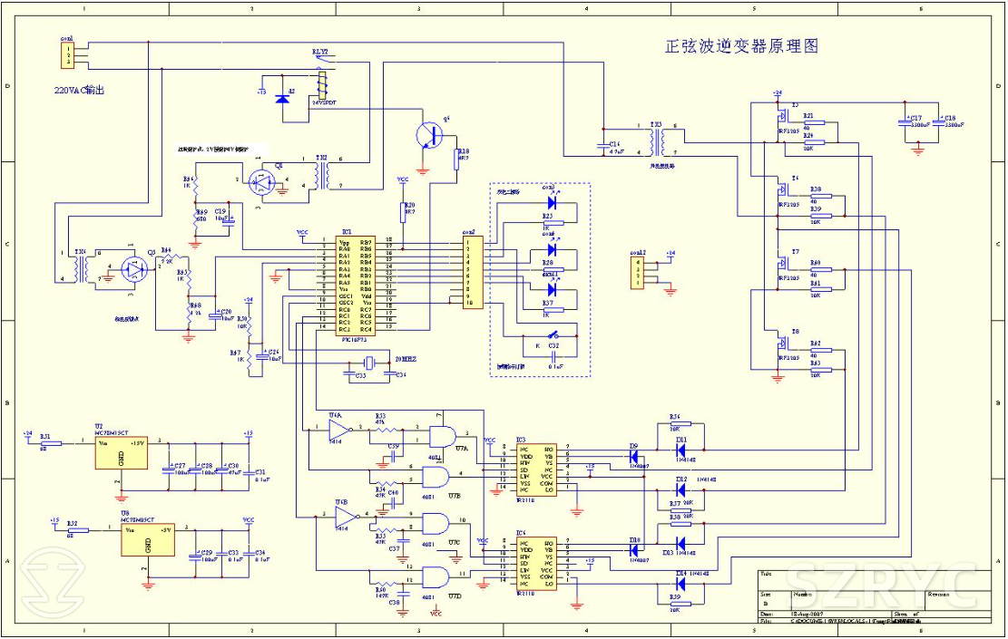Click the RLY2 relay coil symbol
Image resolution: width=1008 pixels, height=639 pixels.
(x=321, y=86)
